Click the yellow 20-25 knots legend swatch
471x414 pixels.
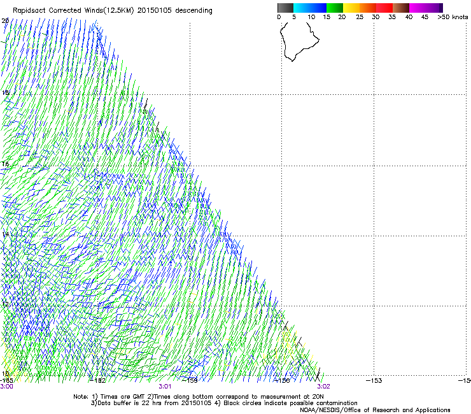pyautogui.click(x=351, y=8)
